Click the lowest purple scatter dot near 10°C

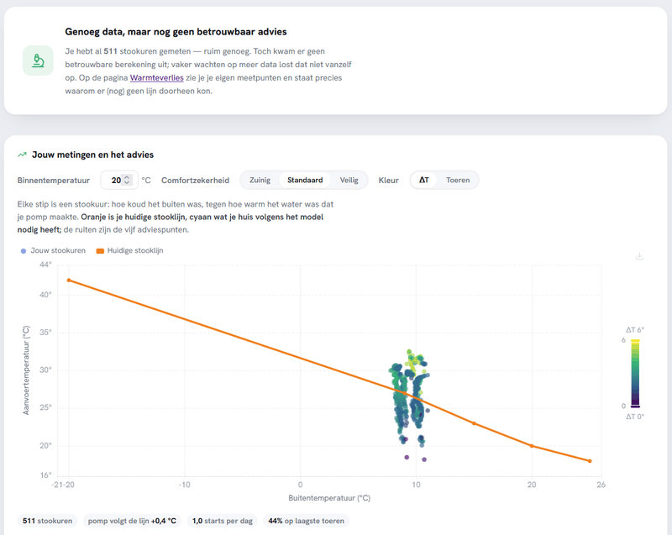click(424, 459)
